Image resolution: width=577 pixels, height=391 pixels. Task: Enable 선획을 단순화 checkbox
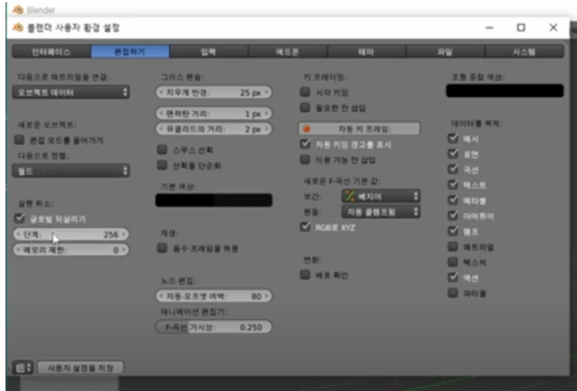click(x=162, y=165)
